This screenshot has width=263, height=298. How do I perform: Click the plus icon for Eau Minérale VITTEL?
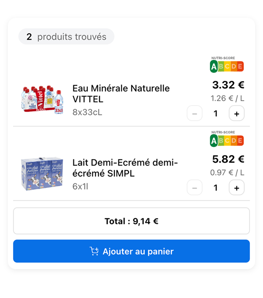237,113
